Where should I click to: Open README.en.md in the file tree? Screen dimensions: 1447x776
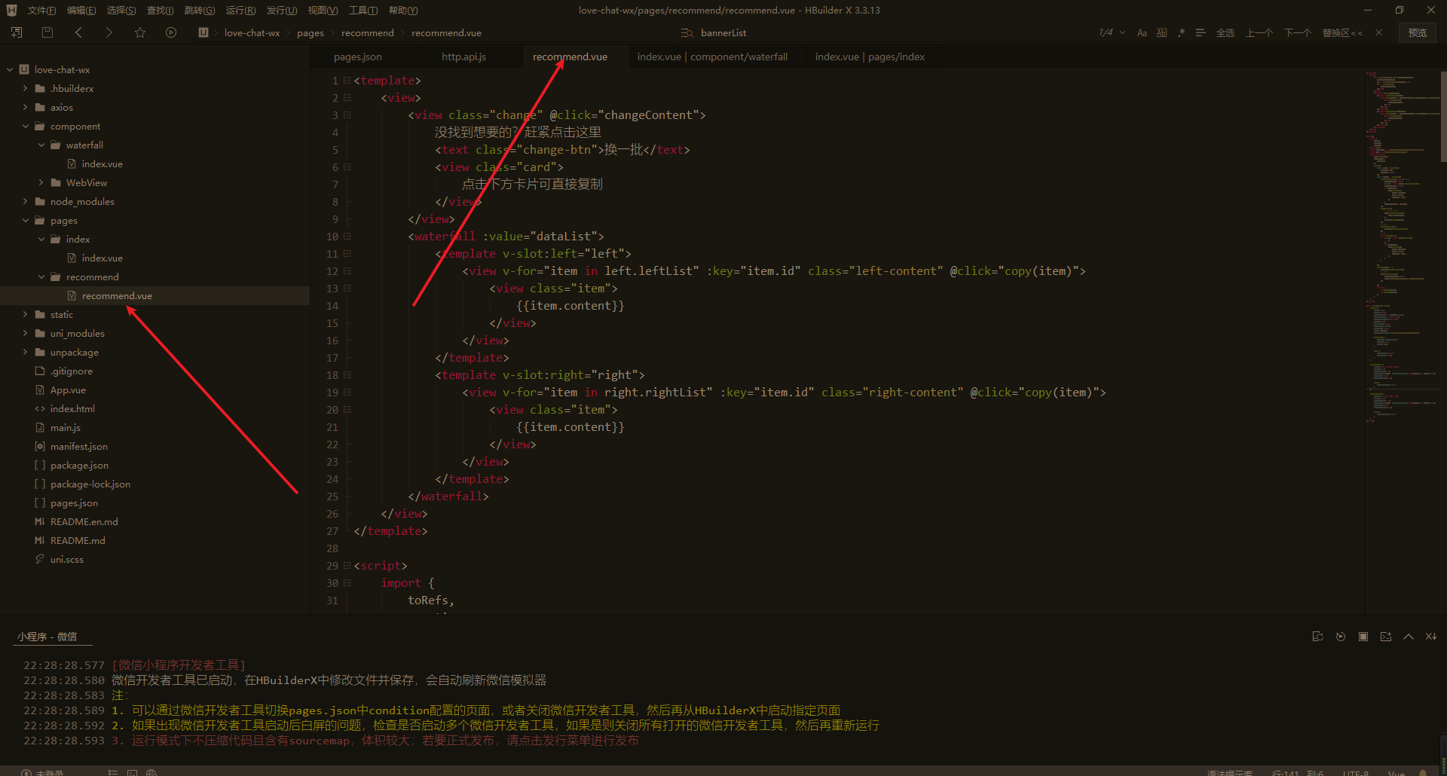click(x=84, y=521)
